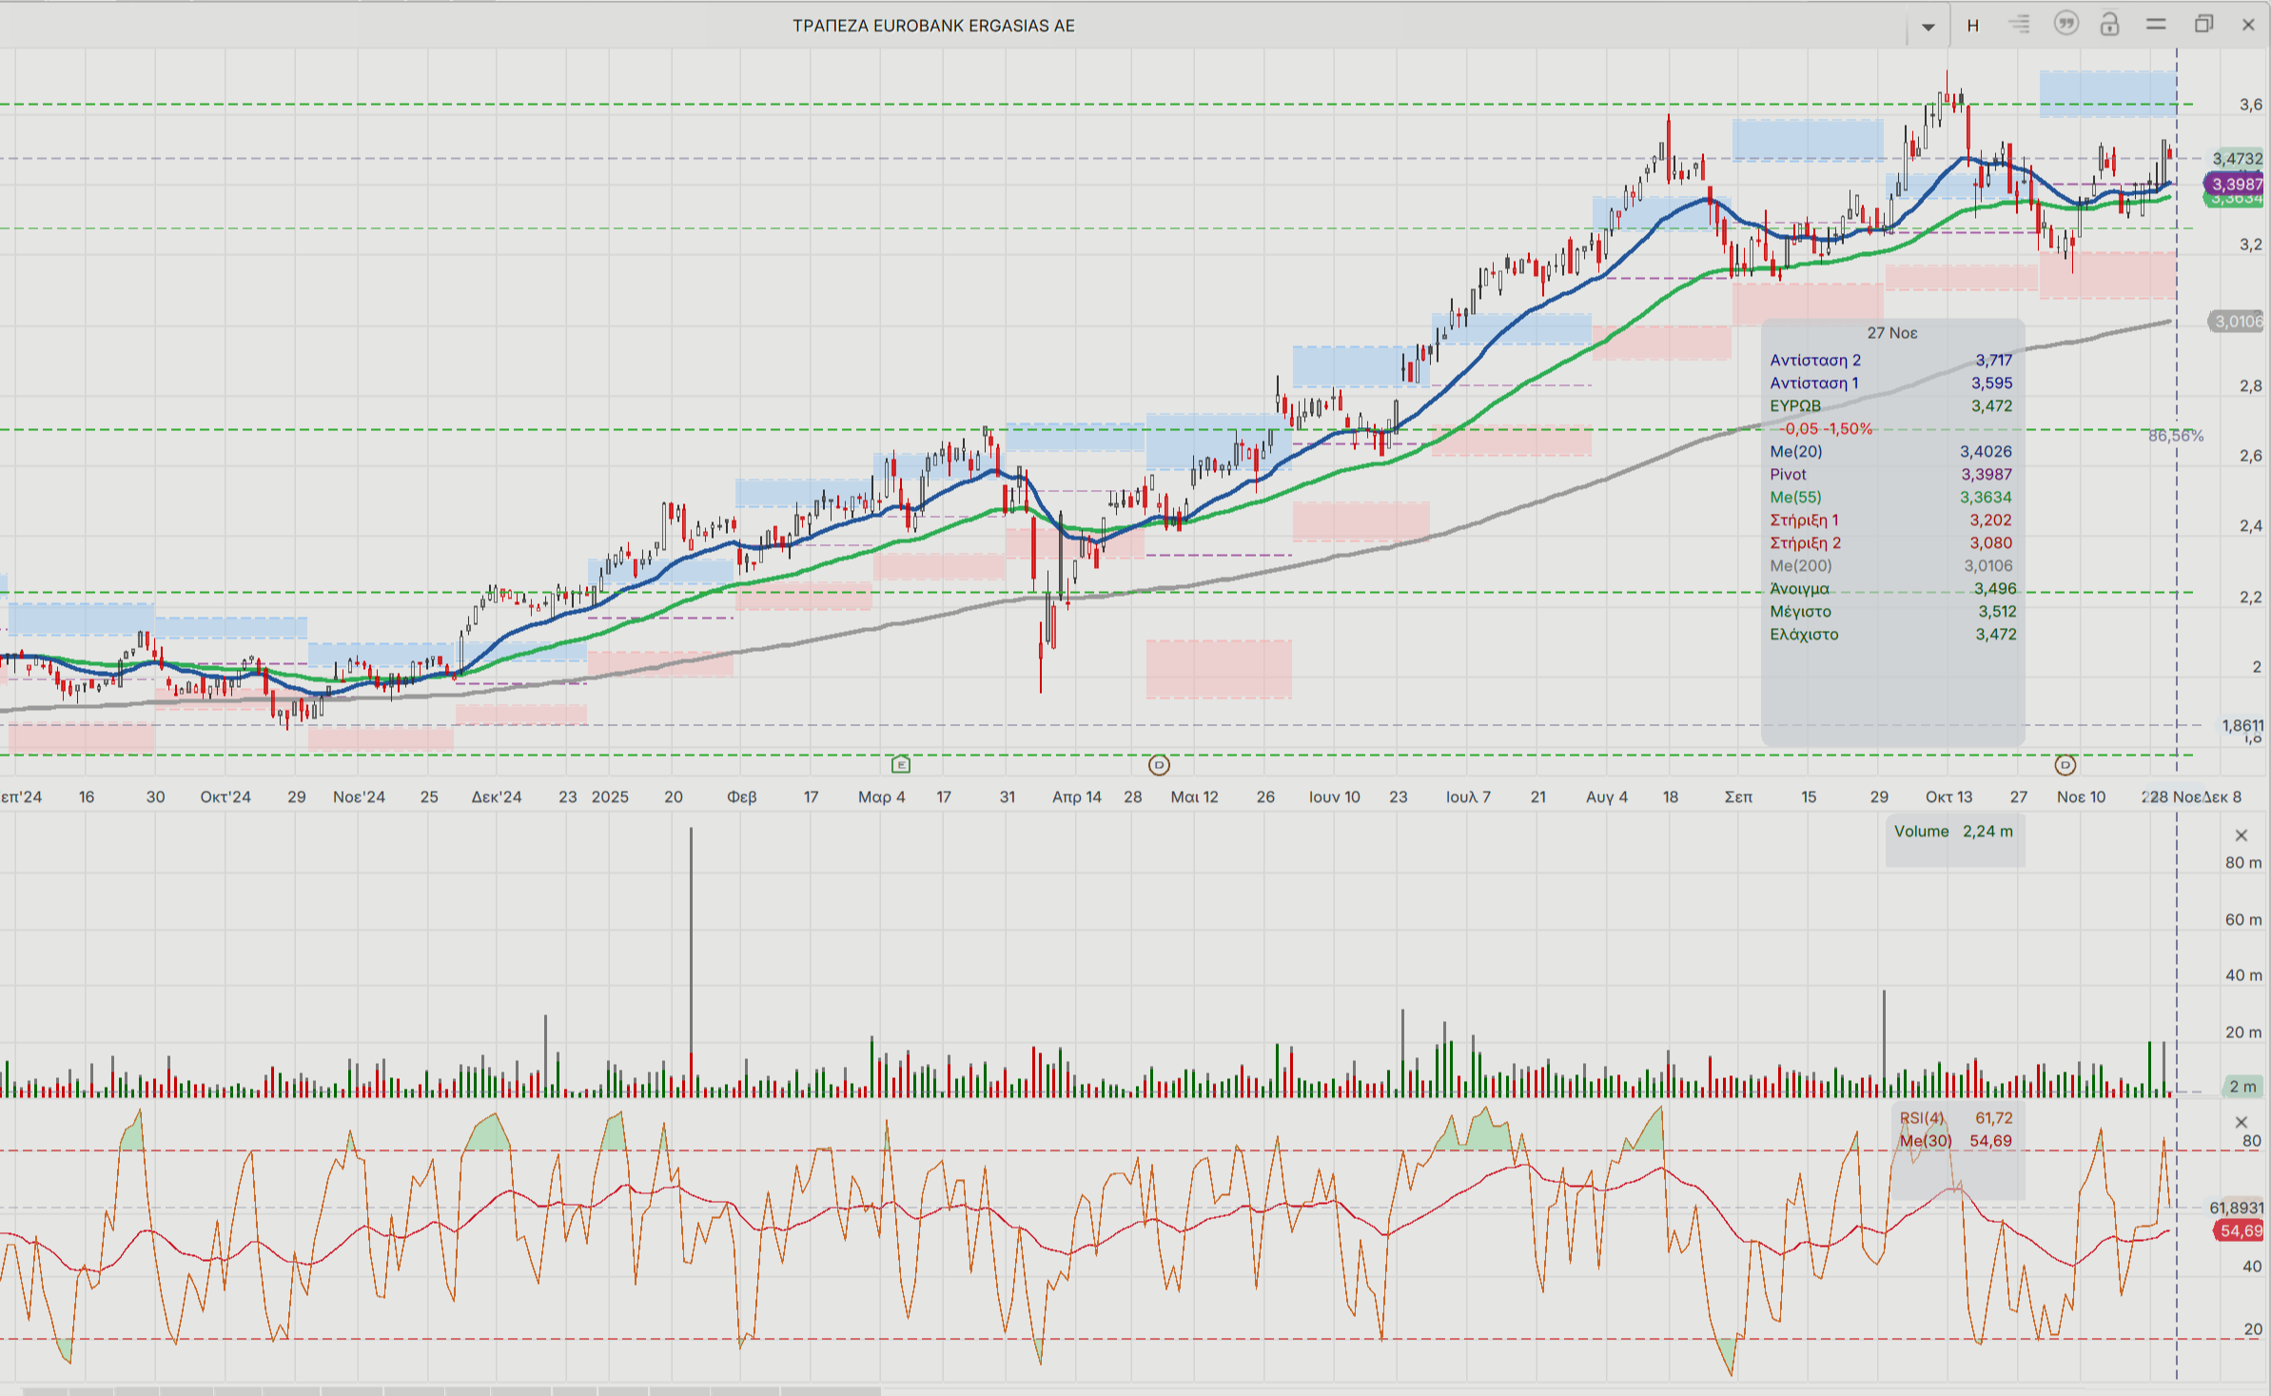
Task: Click the ΤΡΑΠΕΖΑ EUROBANK ERGASIAS AE title
Action: (932, 26)
